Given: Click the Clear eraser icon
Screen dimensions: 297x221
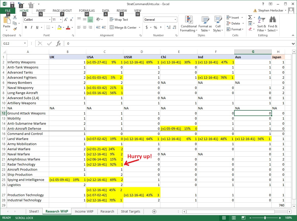Looking at the screenshot, I should coord(250,29).
